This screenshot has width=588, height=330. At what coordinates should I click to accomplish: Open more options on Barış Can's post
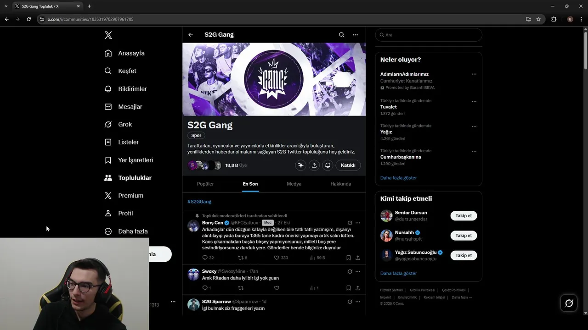pyautogui.click(x=358, y=223)
